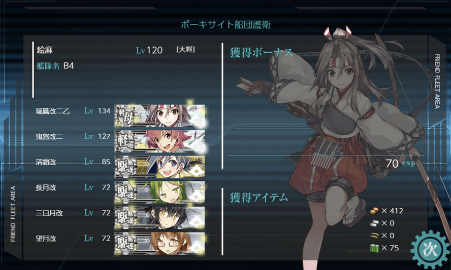Click the 獲得アイテム heading

click(x=259, y=198)
